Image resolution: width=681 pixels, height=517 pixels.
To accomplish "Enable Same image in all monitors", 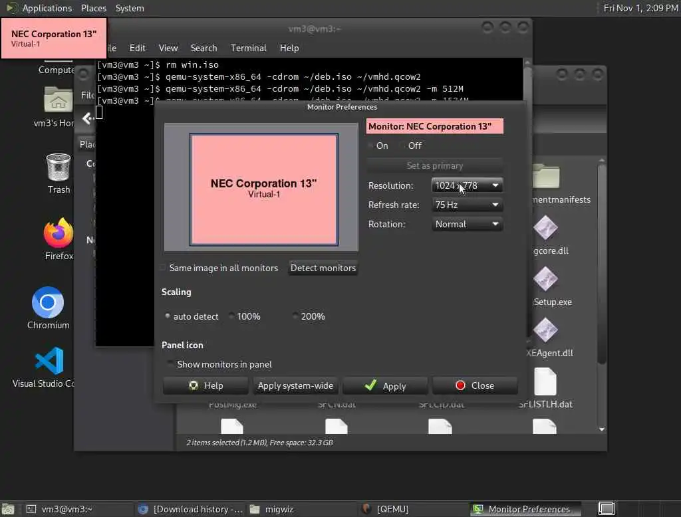I will 219,268.
